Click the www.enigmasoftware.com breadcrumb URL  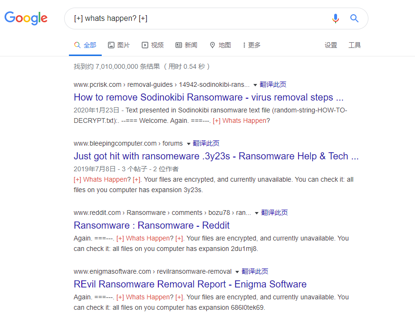153,271
